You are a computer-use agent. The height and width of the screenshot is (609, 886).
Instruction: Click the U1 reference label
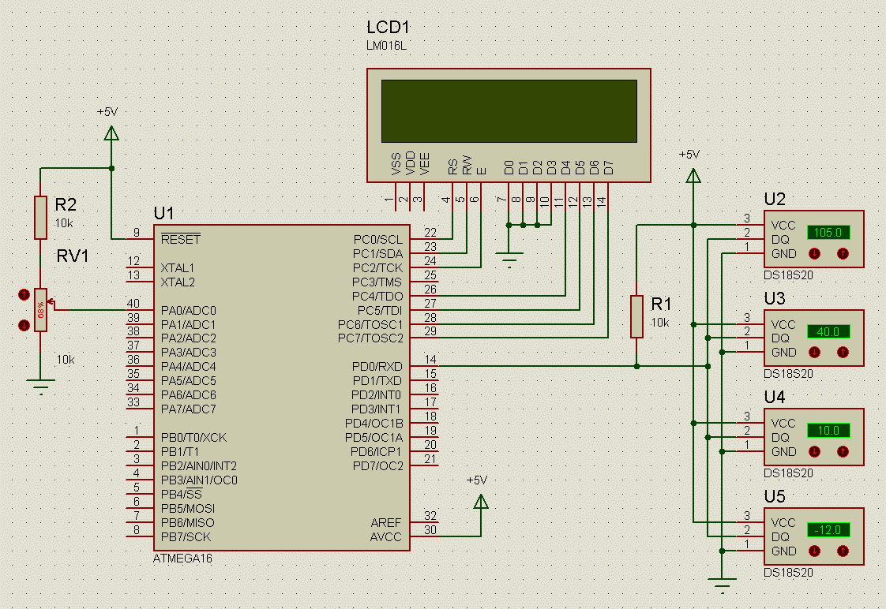pyautogui.click(x=164, y=213)
